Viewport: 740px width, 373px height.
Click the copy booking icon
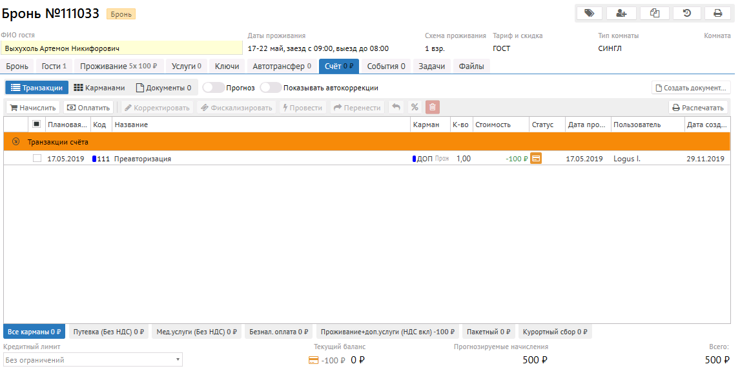coord(654,13)
